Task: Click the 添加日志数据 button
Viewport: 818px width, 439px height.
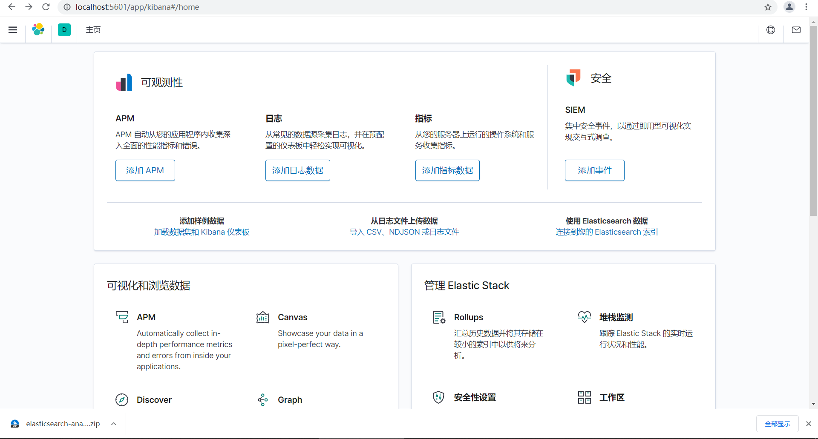Action: point(298,170)
